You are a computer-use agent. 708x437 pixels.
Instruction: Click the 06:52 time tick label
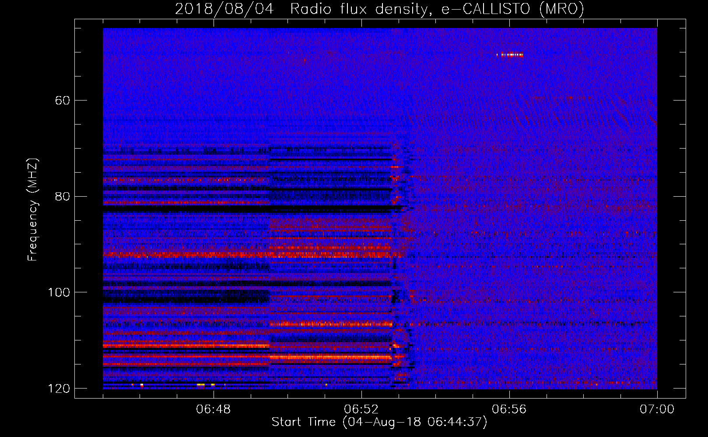[361, 409]
